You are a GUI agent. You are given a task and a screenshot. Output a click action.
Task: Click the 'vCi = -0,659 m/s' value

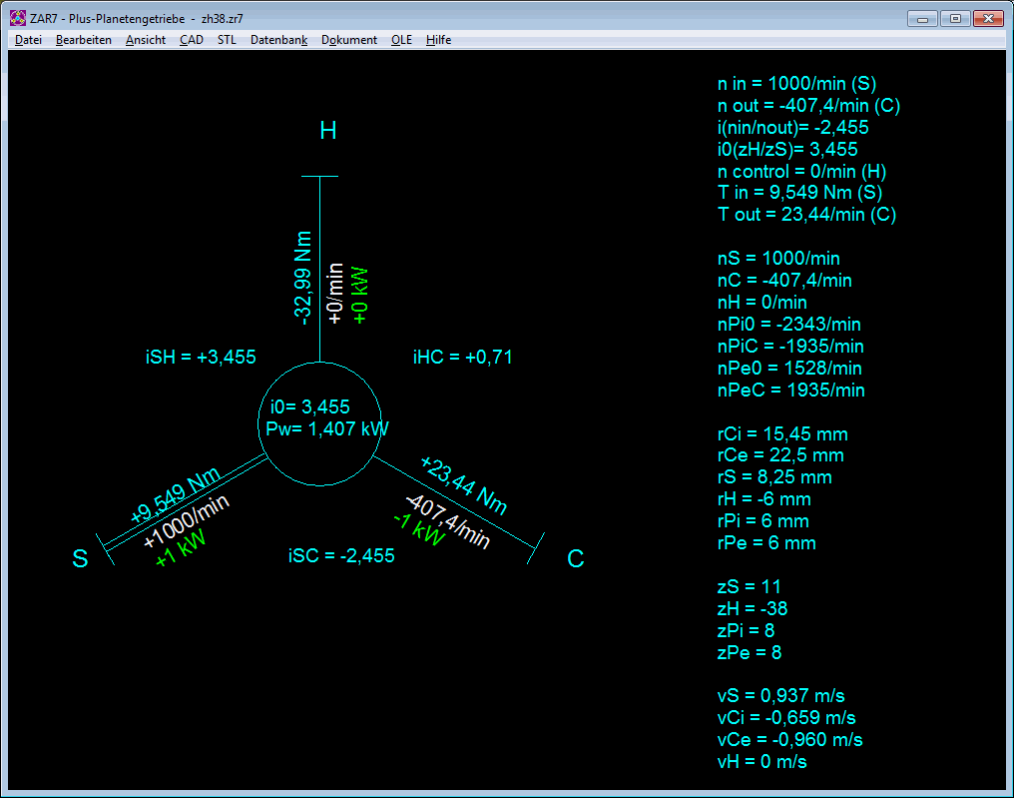tap(787, 718)
